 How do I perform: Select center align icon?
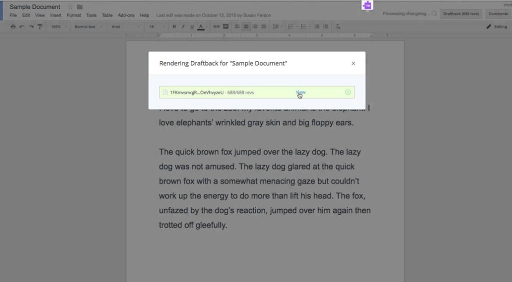pos(246,26)
